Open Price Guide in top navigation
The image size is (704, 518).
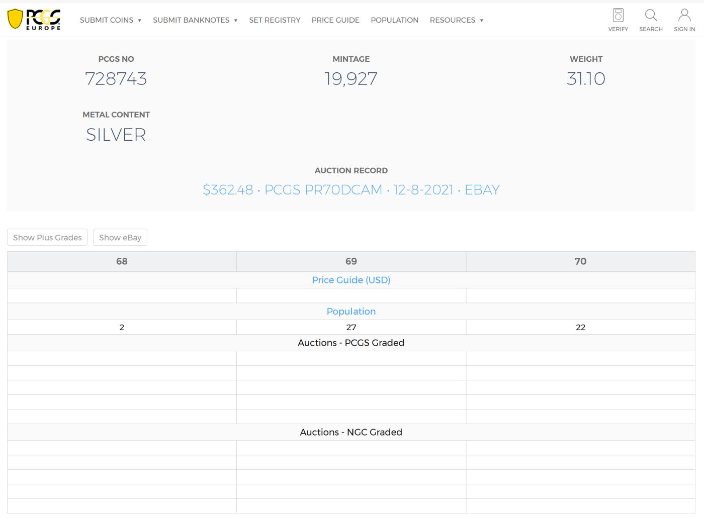coord(335,20)
